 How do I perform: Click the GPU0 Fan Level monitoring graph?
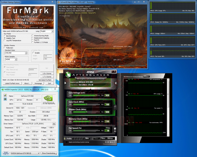click(172, 52)
